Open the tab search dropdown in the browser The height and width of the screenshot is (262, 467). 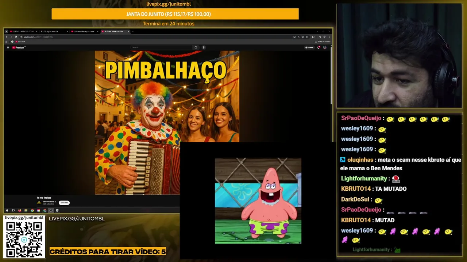click(6, 31)
